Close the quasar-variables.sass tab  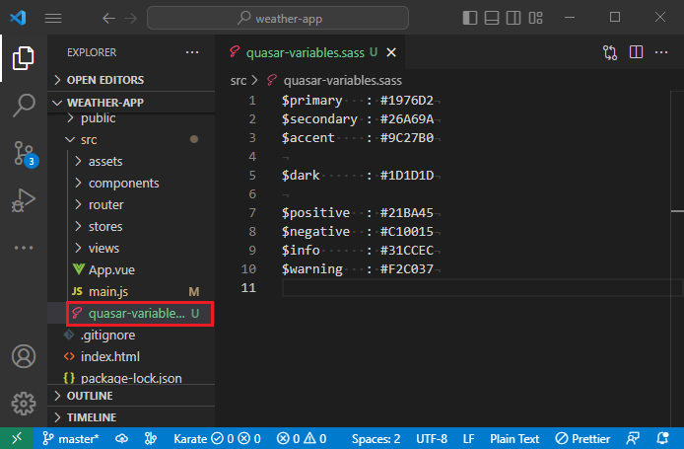point(391,52)
